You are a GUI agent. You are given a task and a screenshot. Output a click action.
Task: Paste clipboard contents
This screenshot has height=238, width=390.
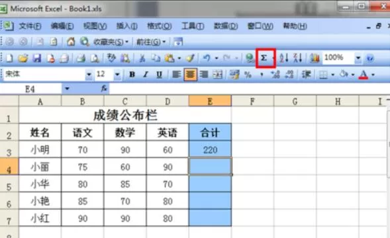coord(170,58)
